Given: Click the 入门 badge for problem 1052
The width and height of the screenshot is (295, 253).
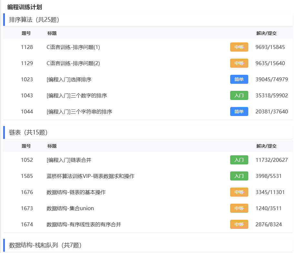Looking at the screenshot, I should (x=239, y=160).
